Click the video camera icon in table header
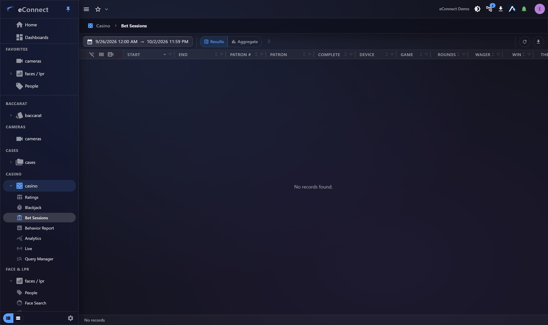 [x=111, y=54]
